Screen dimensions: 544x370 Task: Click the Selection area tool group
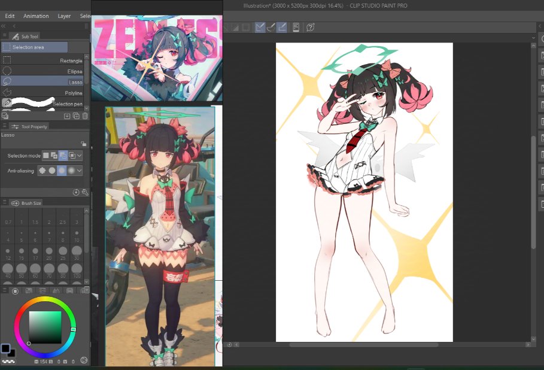pyautogui.click(x=34, y=47)
